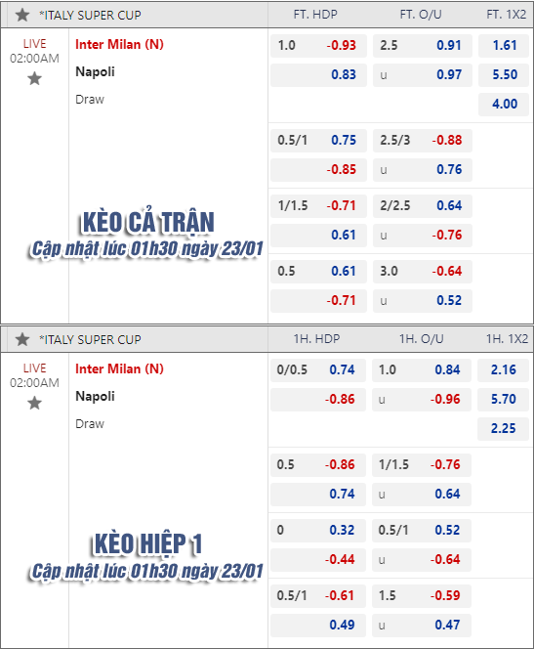Screen dimensions: 534x649
Task: Favorite the first-half Inter Milan vs Napoli match
Action: coord(35,403)
